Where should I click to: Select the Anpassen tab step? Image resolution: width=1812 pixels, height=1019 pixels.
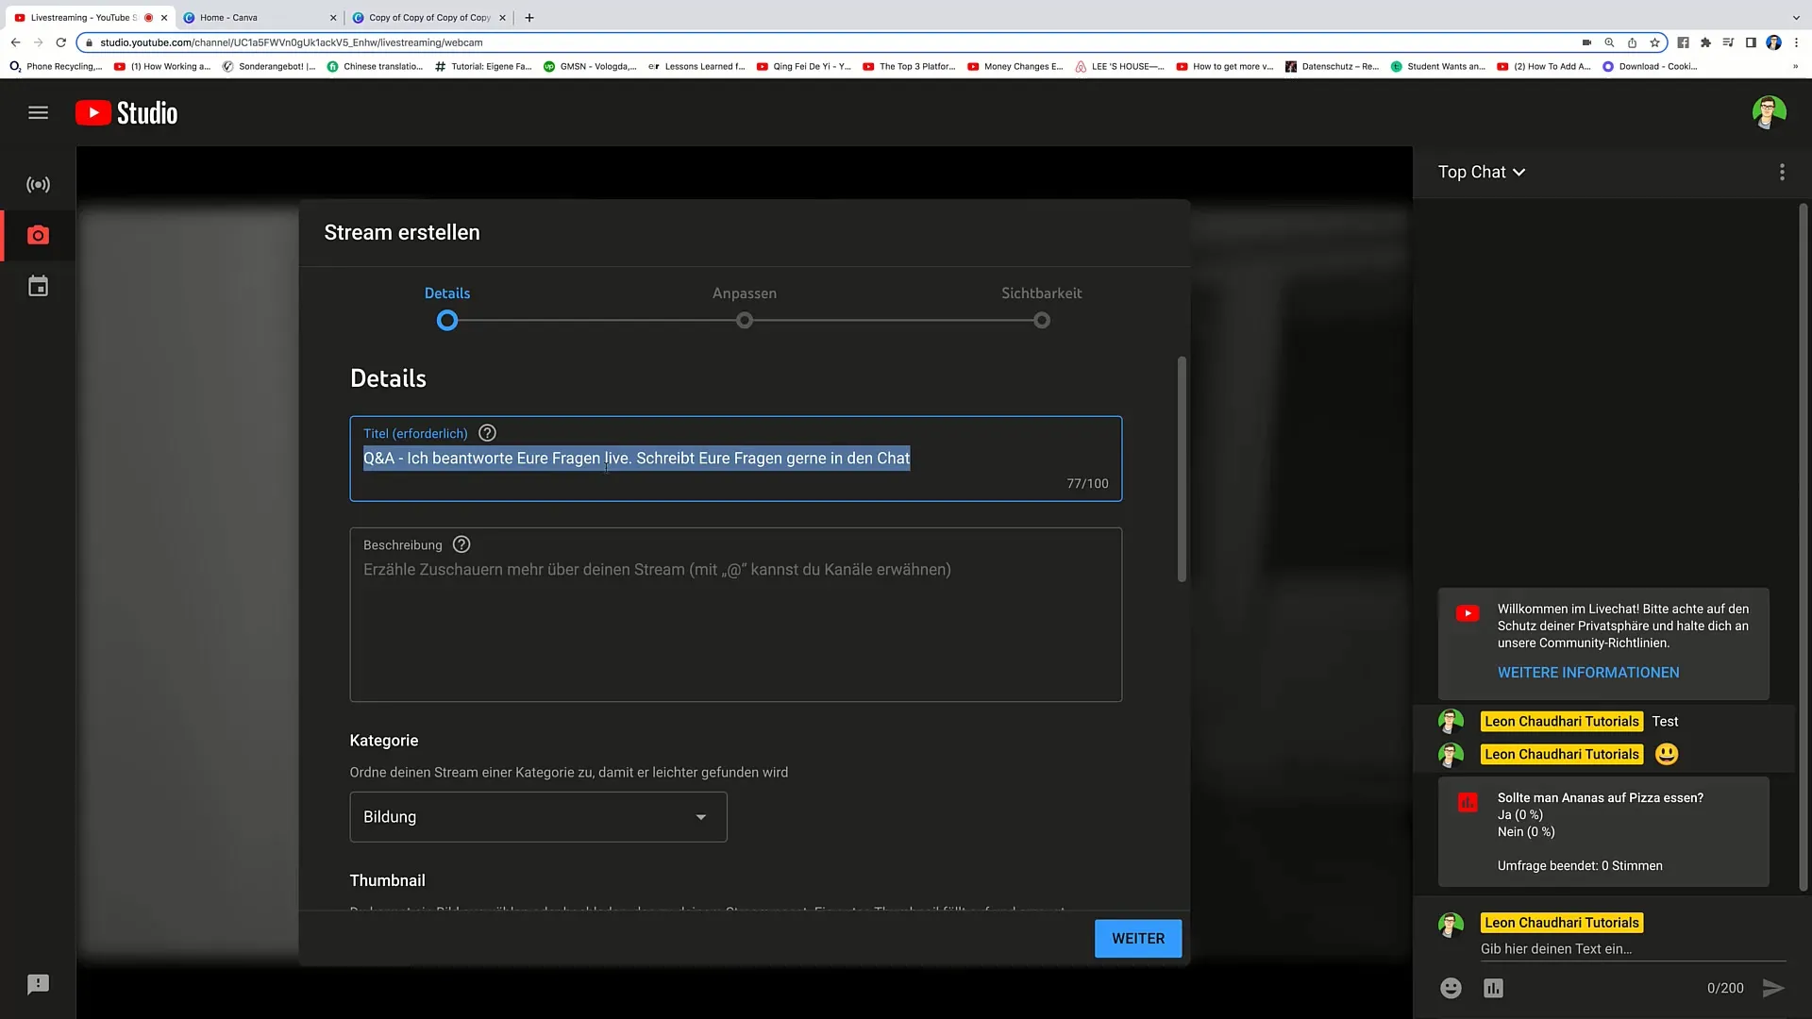click(745, 304)
